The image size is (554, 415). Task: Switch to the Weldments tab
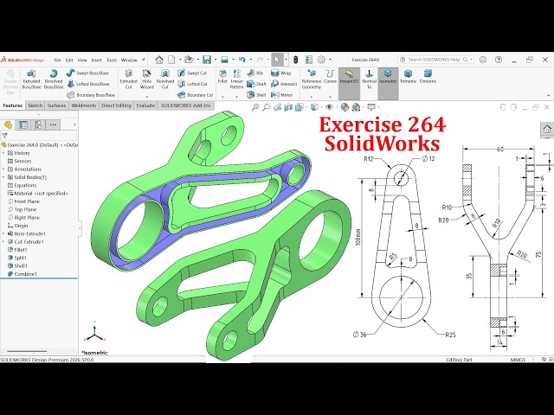coord(83,105)
